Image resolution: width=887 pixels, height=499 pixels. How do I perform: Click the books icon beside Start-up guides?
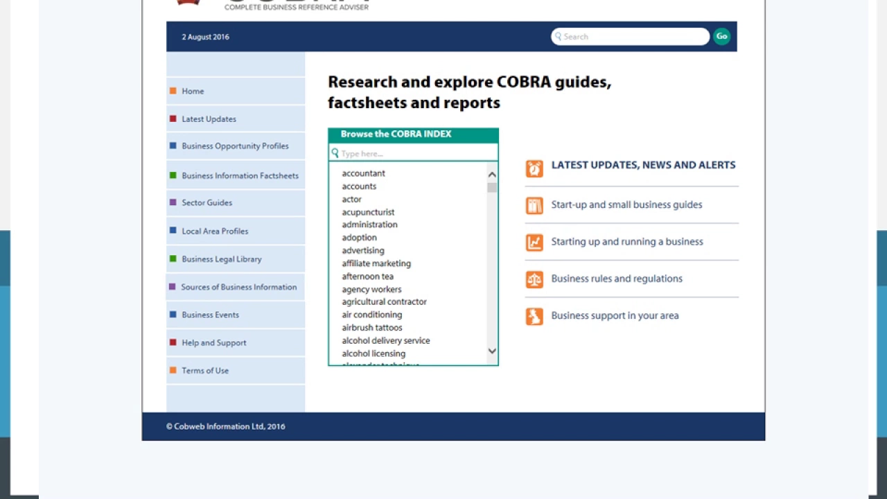tap(534, 206)
